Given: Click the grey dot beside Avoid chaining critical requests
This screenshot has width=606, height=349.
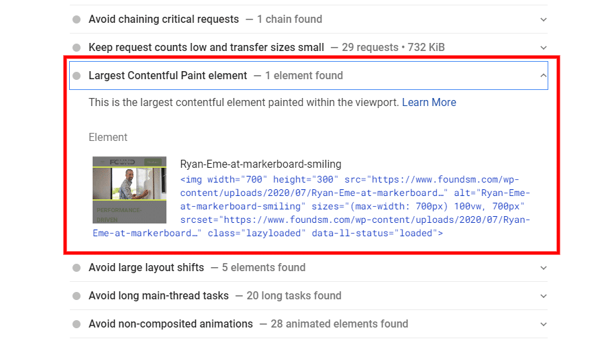Looking at the screenshot, I should (77, 19).
